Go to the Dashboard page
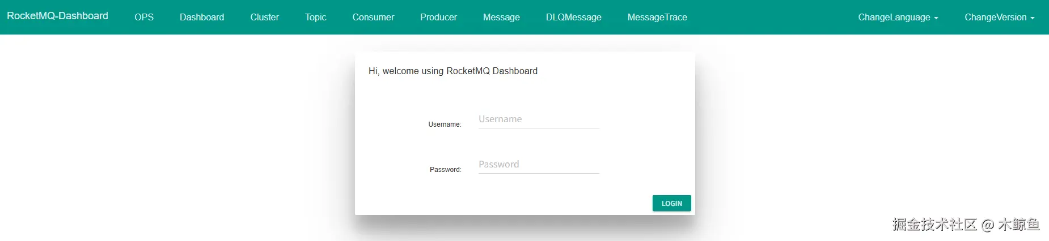1049x241 pixels. point(202,17)
